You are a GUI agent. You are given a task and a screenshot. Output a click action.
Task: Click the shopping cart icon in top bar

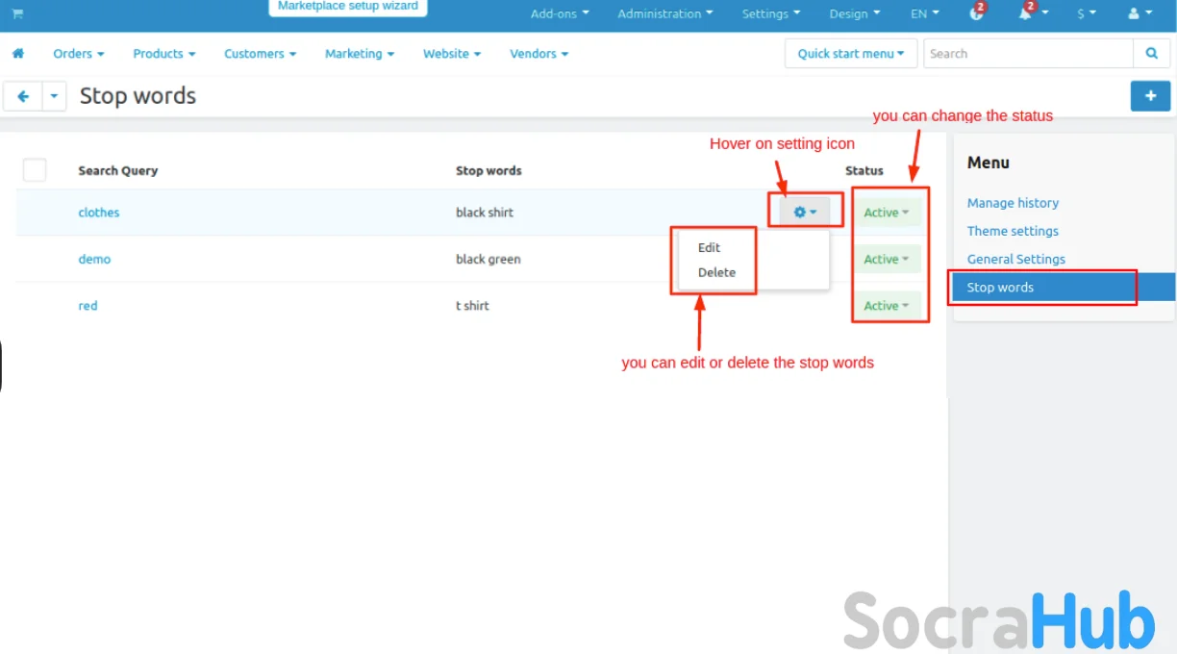click(x=17, y=13)
